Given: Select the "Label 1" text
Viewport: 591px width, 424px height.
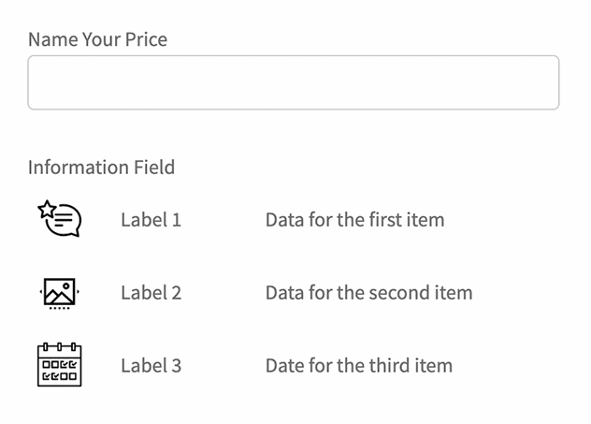Looking at the screenshot, I should 151,220.
